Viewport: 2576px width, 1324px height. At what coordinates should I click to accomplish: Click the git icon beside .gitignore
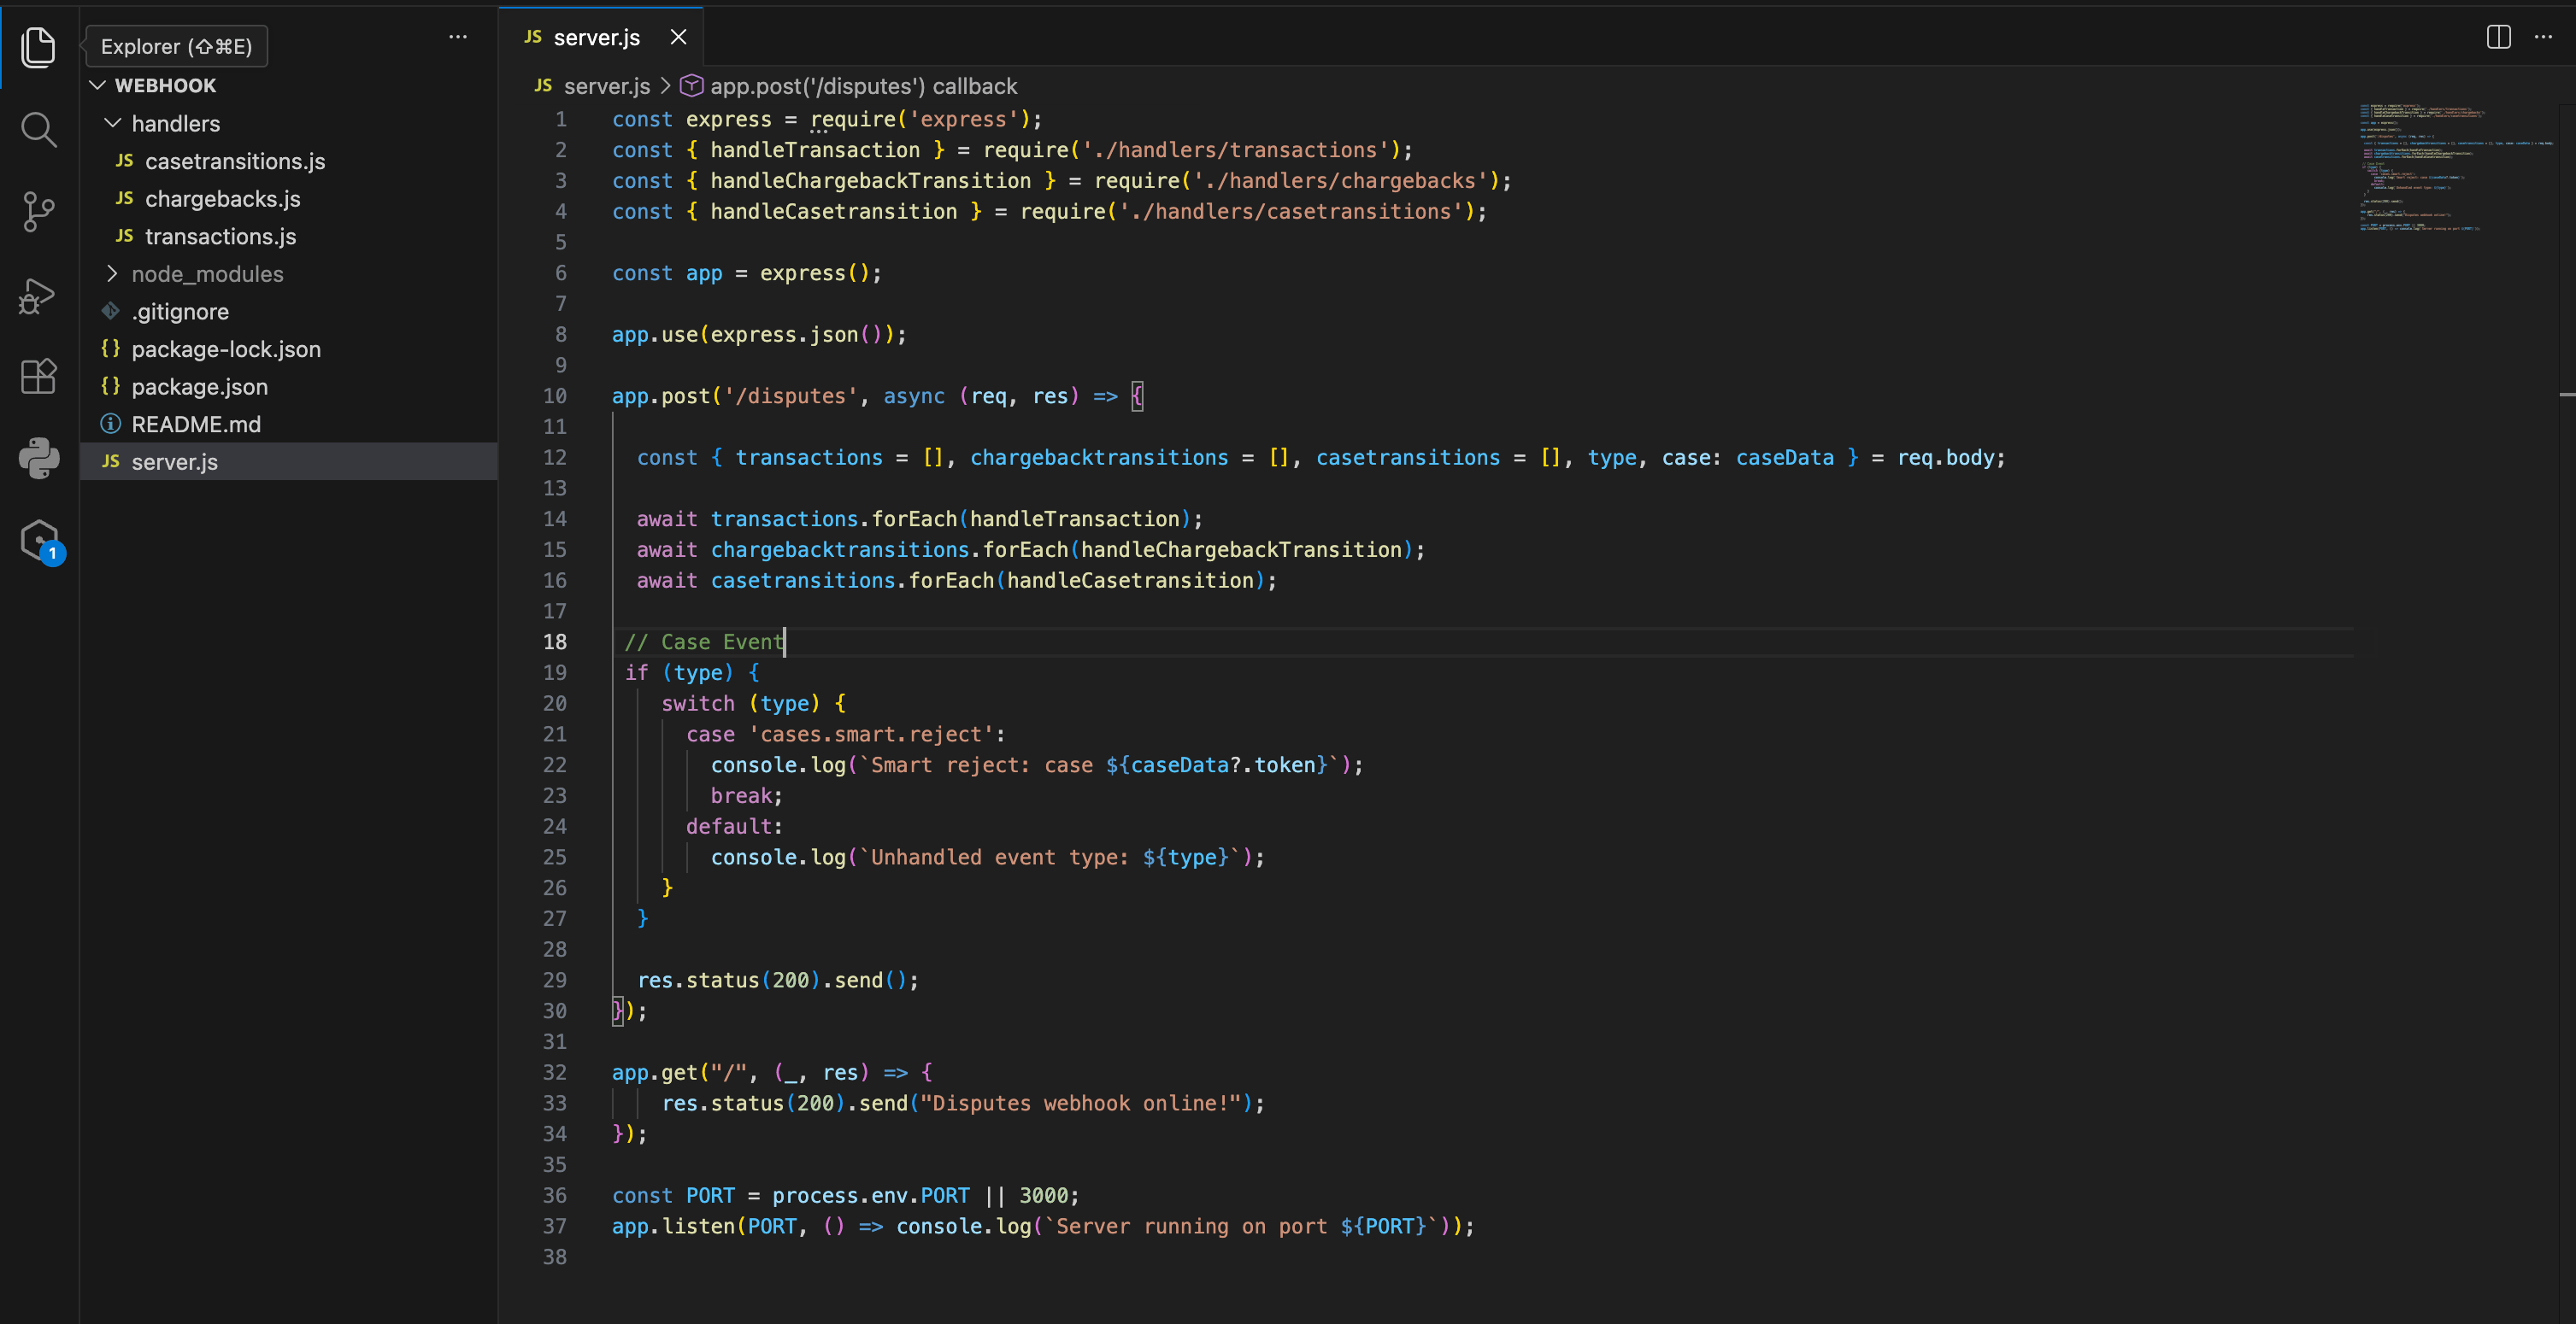(110, 312)
